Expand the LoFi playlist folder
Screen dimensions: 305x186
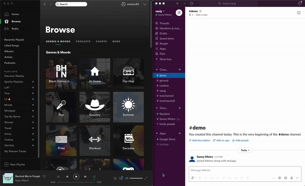pyautogui.click(x=33, y=87)
